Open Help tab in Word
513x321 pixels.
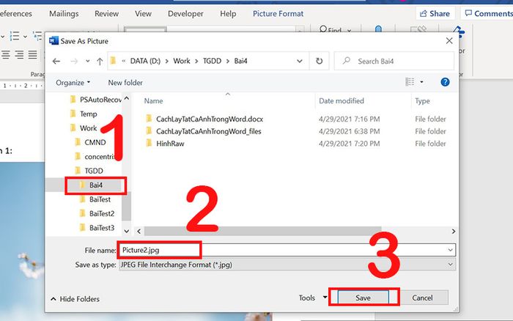[228, 14]
